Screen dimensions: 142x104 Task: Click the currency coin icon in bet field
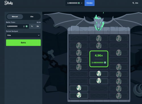click(x=27, y=26)
